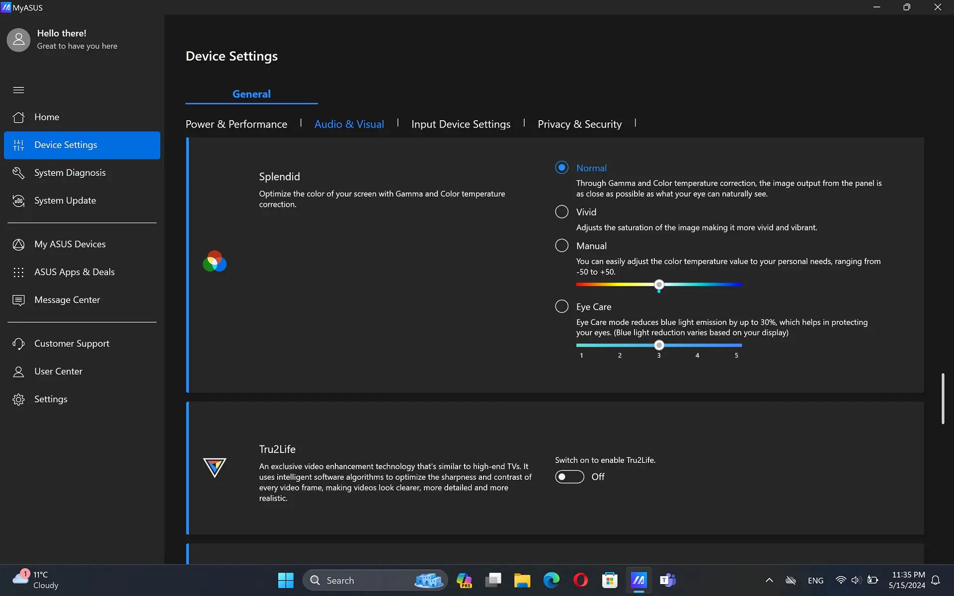Click the 'My ASUS Devices' label
The image size is (954, 596).
70,244
